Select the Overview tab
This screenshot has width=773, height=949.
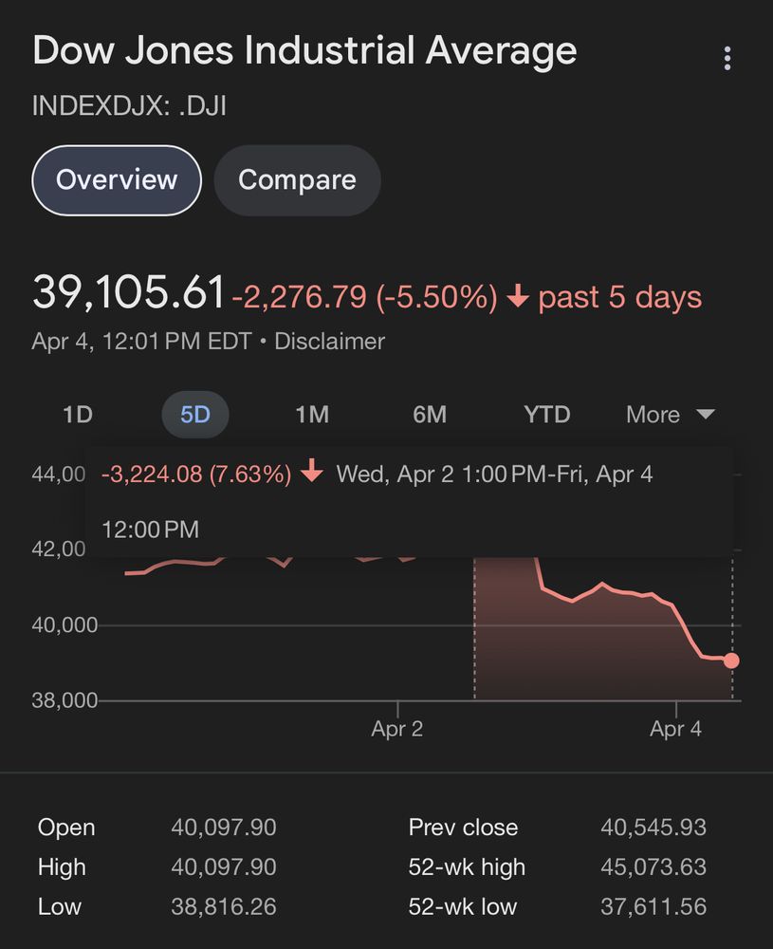[x=117, y=180]
